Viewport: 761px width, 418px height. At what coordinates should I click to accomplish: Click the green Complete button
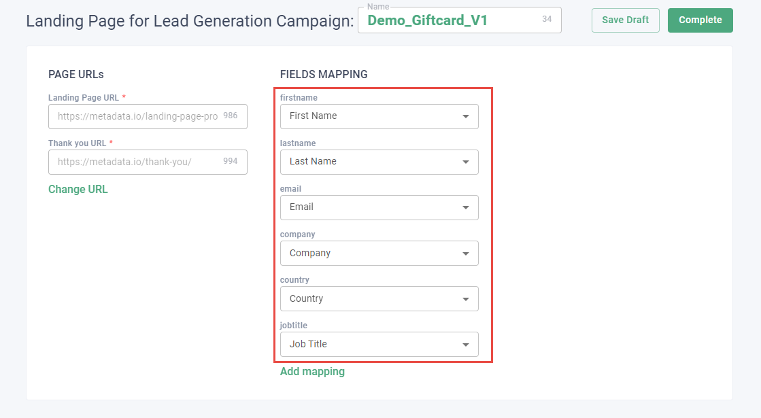[700, 20]
